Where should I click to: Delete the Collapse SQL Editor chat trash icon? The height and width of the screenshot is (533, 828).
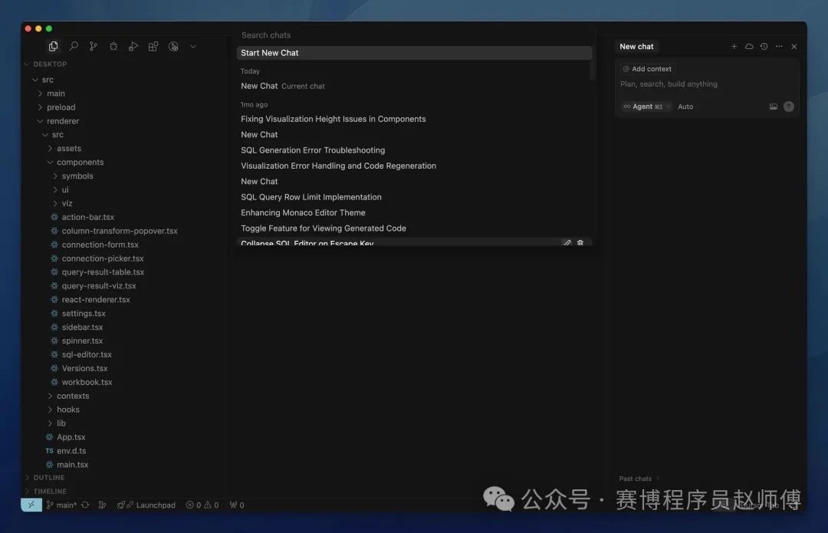580,242
